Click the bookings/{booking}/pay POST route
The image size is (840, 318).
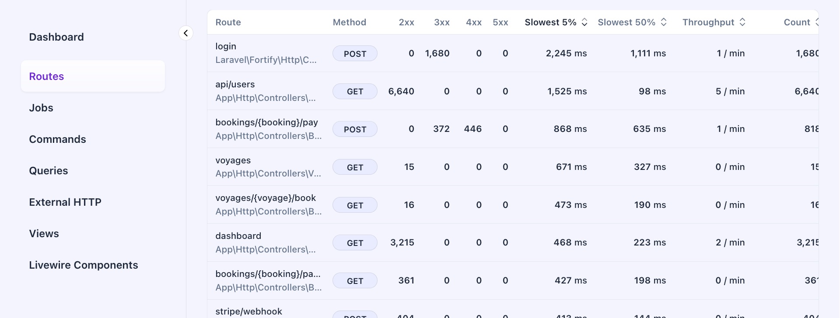pyautogui.click(x=266, y=122)
